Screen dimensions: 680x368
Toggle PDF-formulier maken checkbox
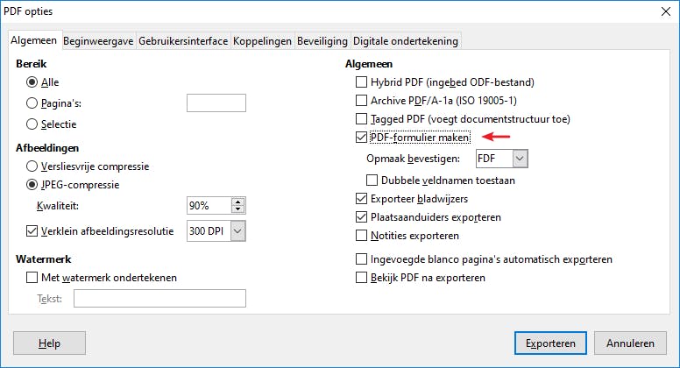point(361,138)
